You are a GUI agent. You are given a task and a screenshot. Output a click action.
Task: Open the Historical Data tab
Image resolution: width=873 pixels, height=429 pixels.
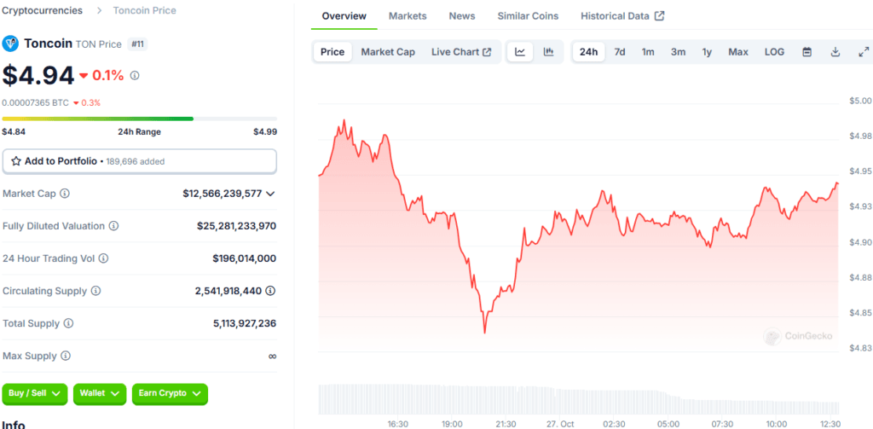click(622, 15)
